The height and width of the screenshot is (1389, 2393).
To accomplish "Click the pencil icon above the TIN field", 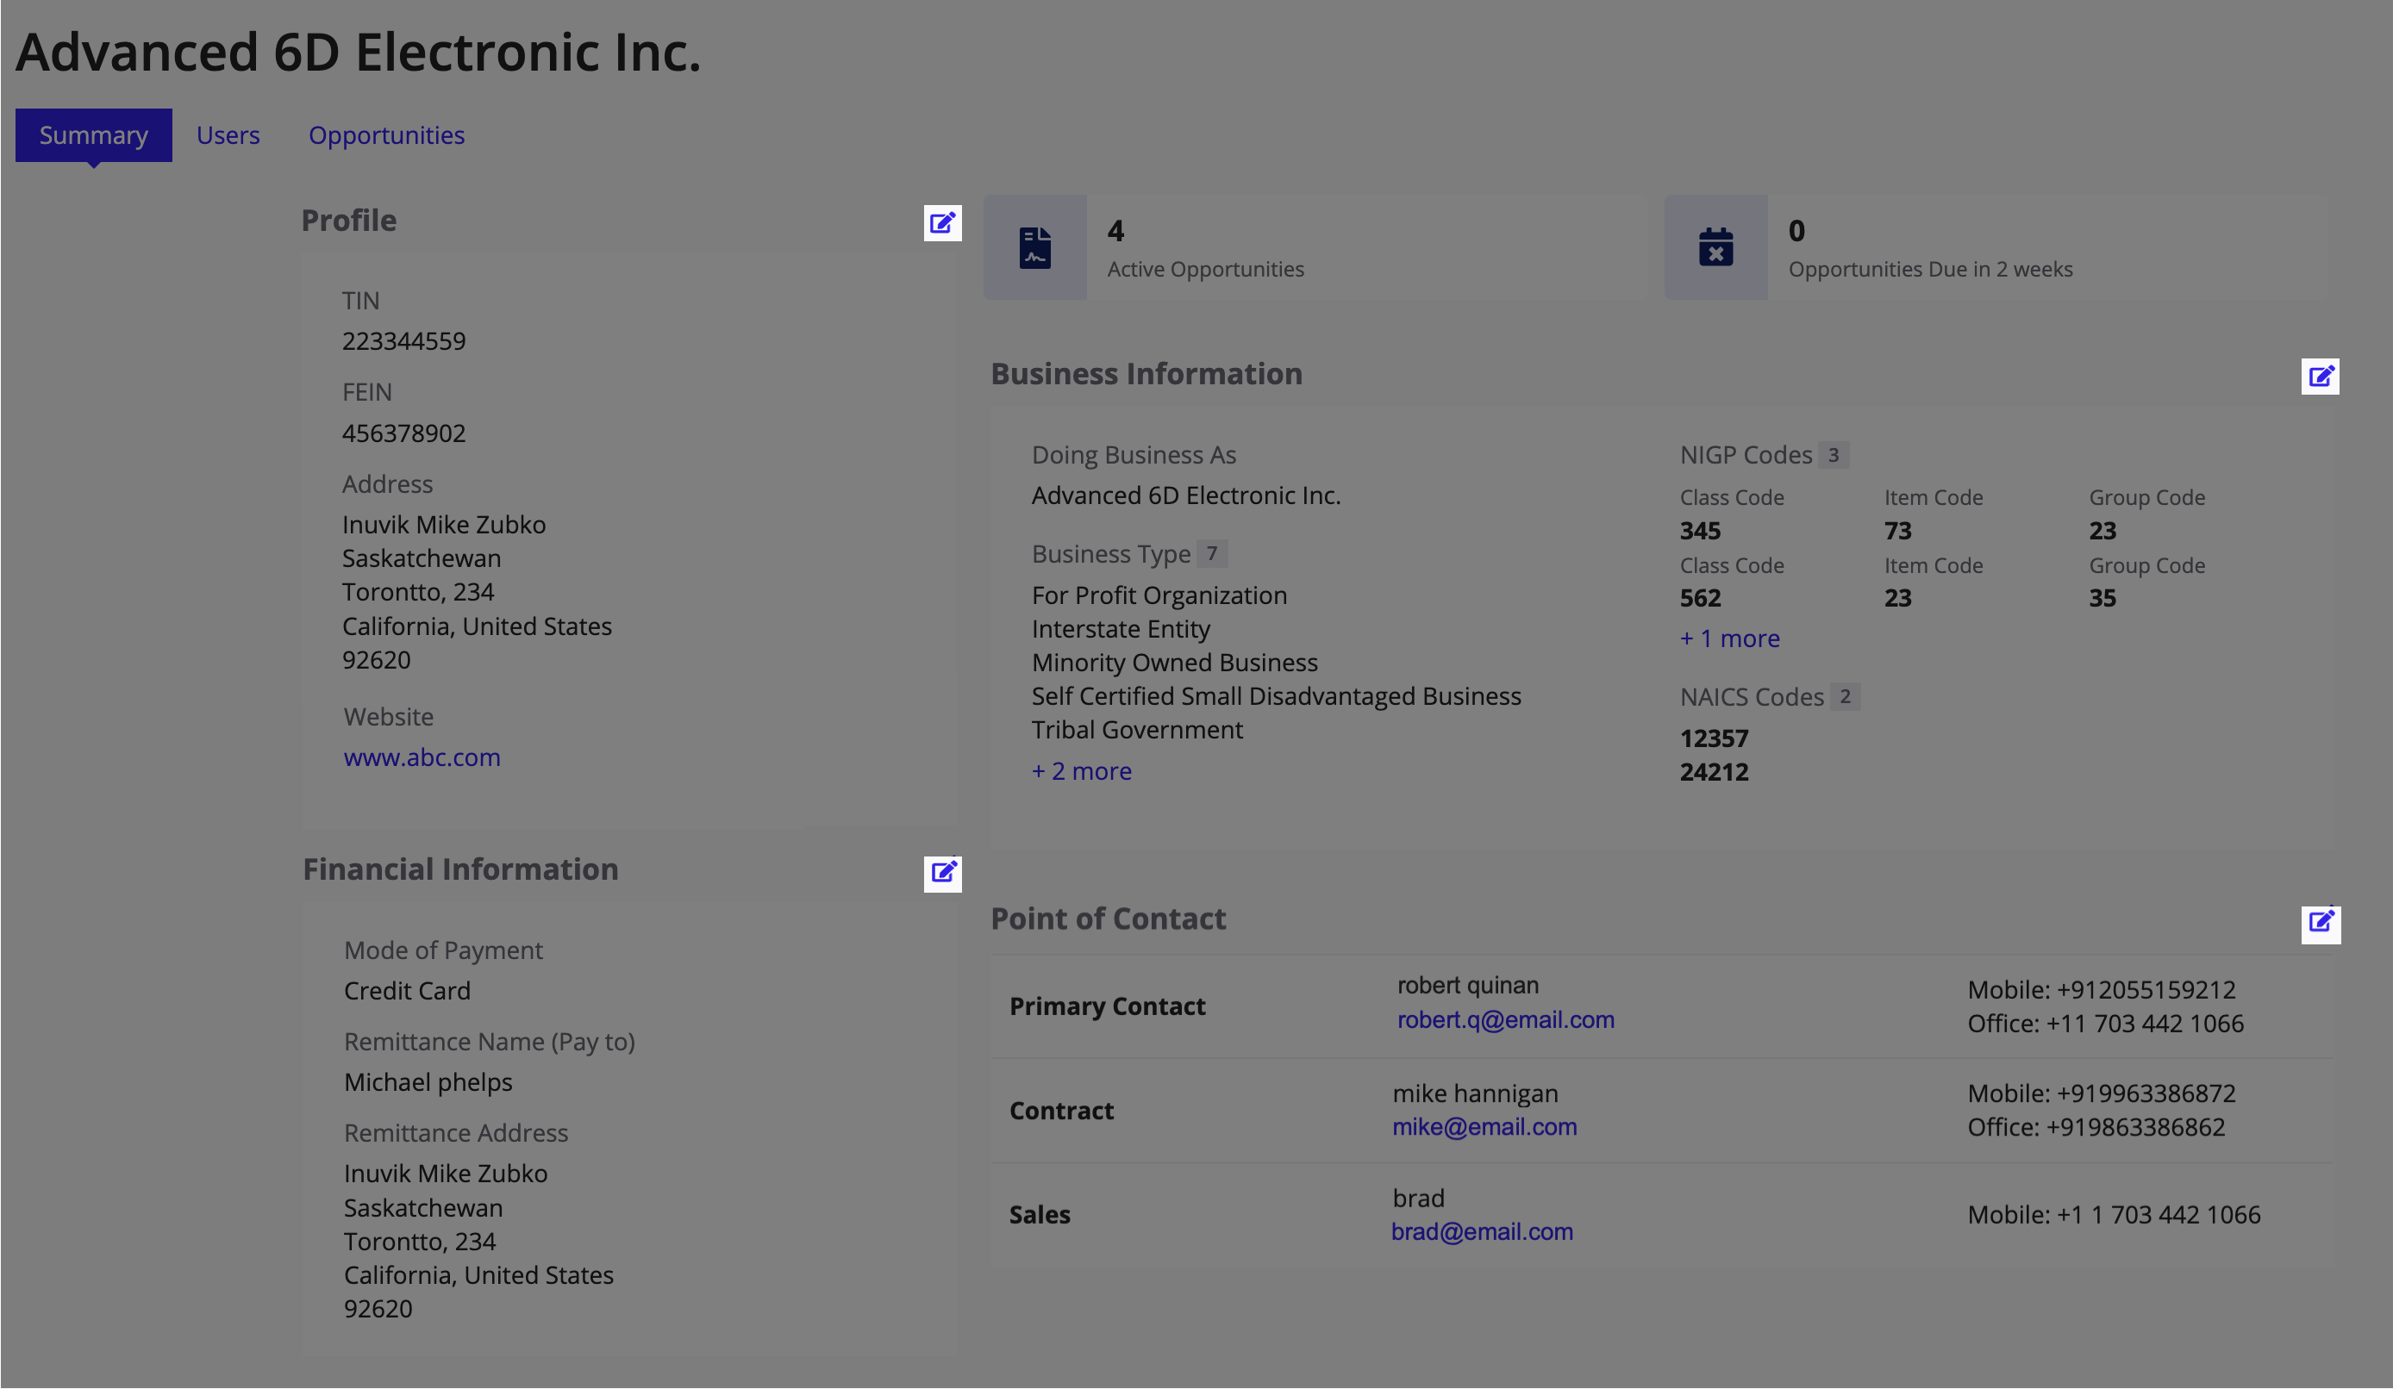I will [x=942, y=224].
